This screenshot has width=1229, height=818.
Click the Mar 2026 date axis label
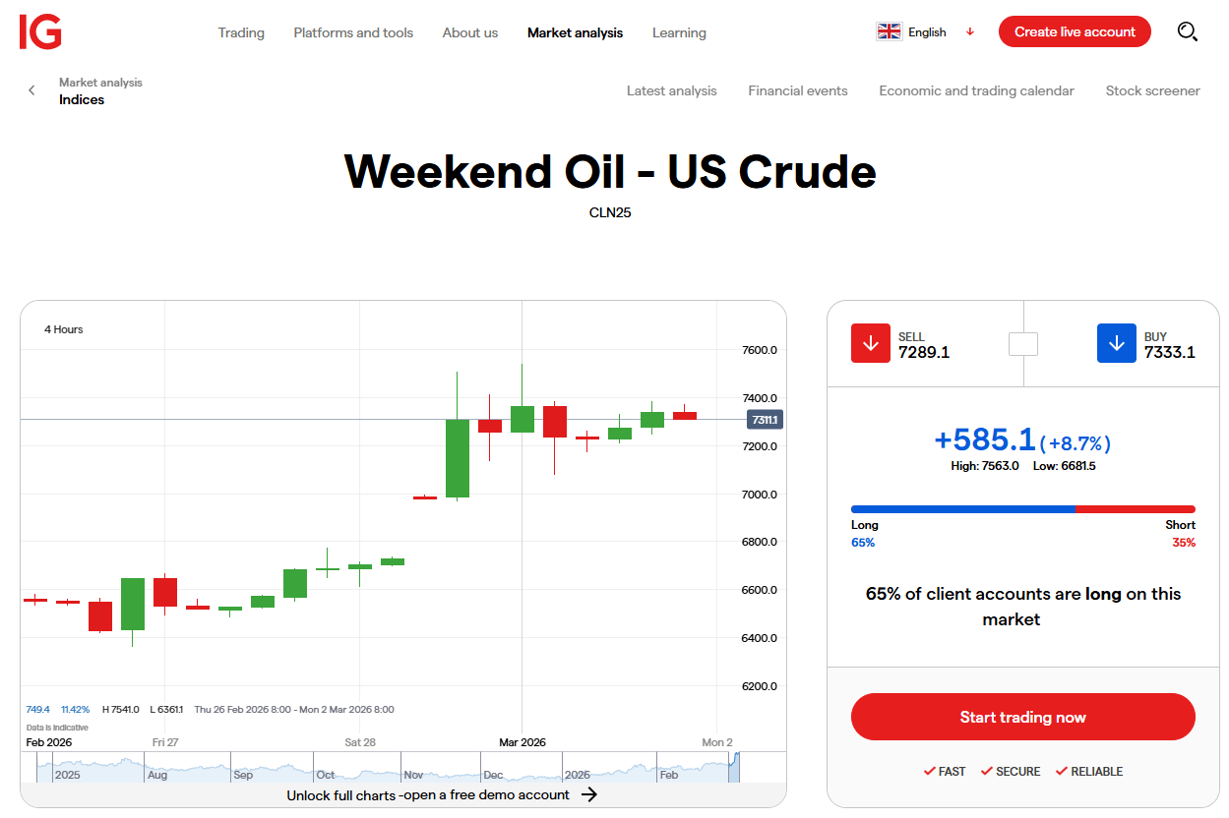[x=522, y=742]
